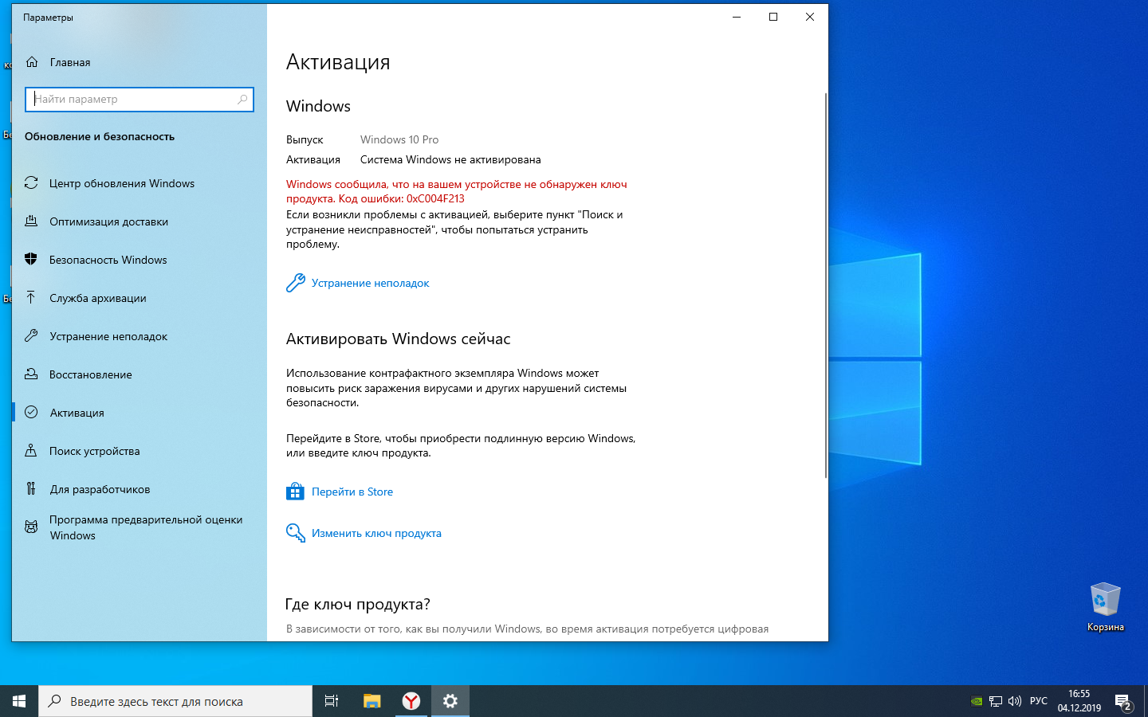Click the error code text 0xC004F213
Viewport: 1148px width, 717px height.
click(435, 198)
